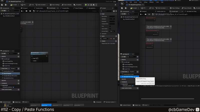Click Simulation button in left window toolbar

point(77,5)
